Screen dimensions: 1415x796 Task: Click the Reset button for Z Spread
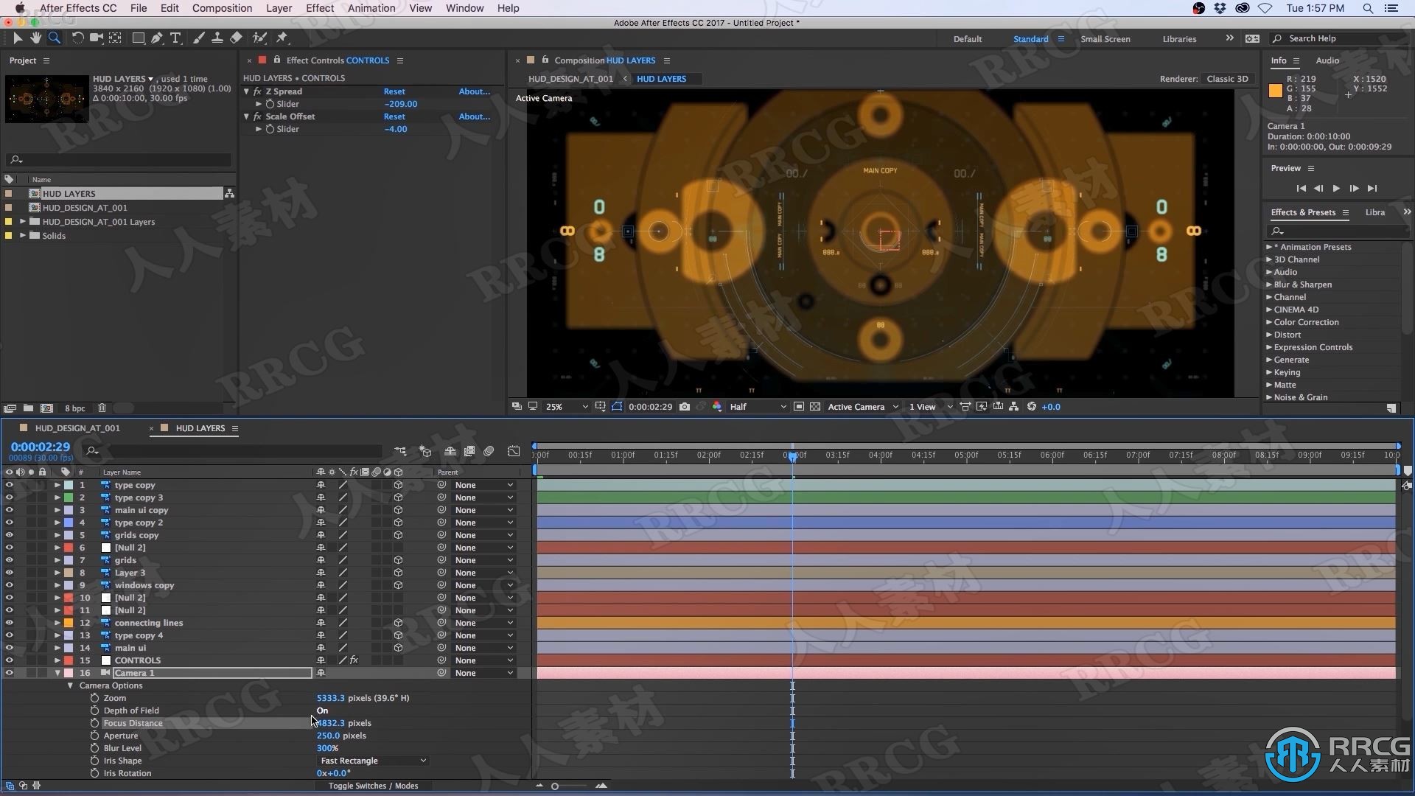pyautogui.click(x=394, y=91)
